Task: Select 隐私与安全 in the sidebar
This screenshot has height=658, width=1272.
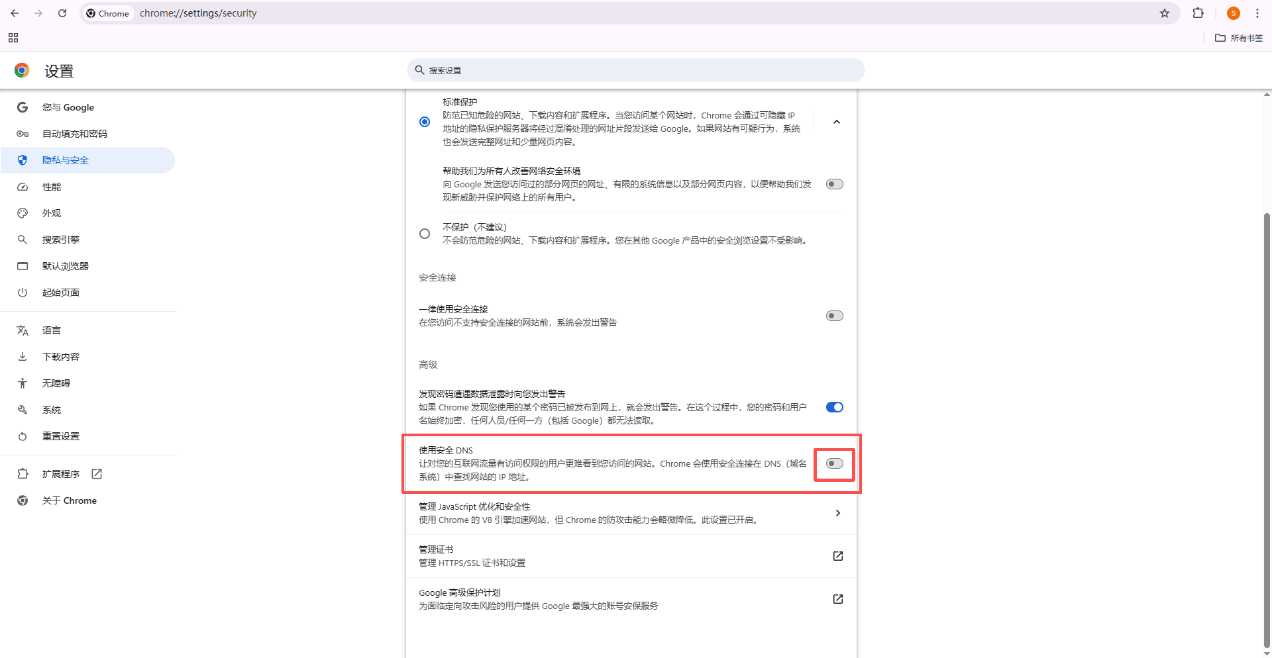Action: point(66,160)
